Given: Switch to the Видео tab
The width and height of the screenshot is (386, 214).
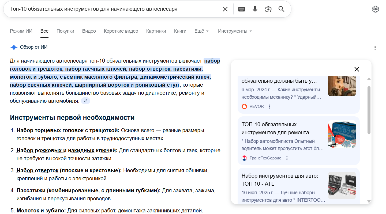Looking at the screenshot, I should pos(89,31).
